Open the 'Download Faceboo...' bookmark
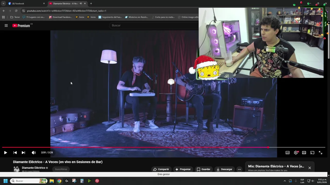330x185 pixels. (x=60, y=17)
